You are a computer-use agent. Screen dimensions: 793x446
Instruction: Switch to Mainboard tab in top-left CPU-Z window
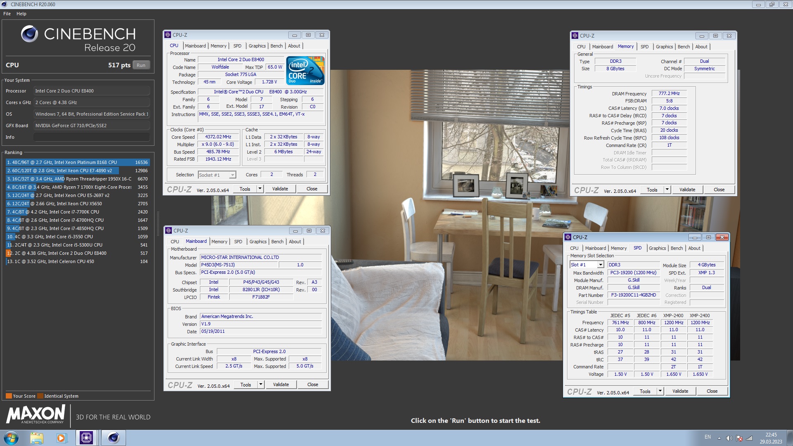click(195, 46)
